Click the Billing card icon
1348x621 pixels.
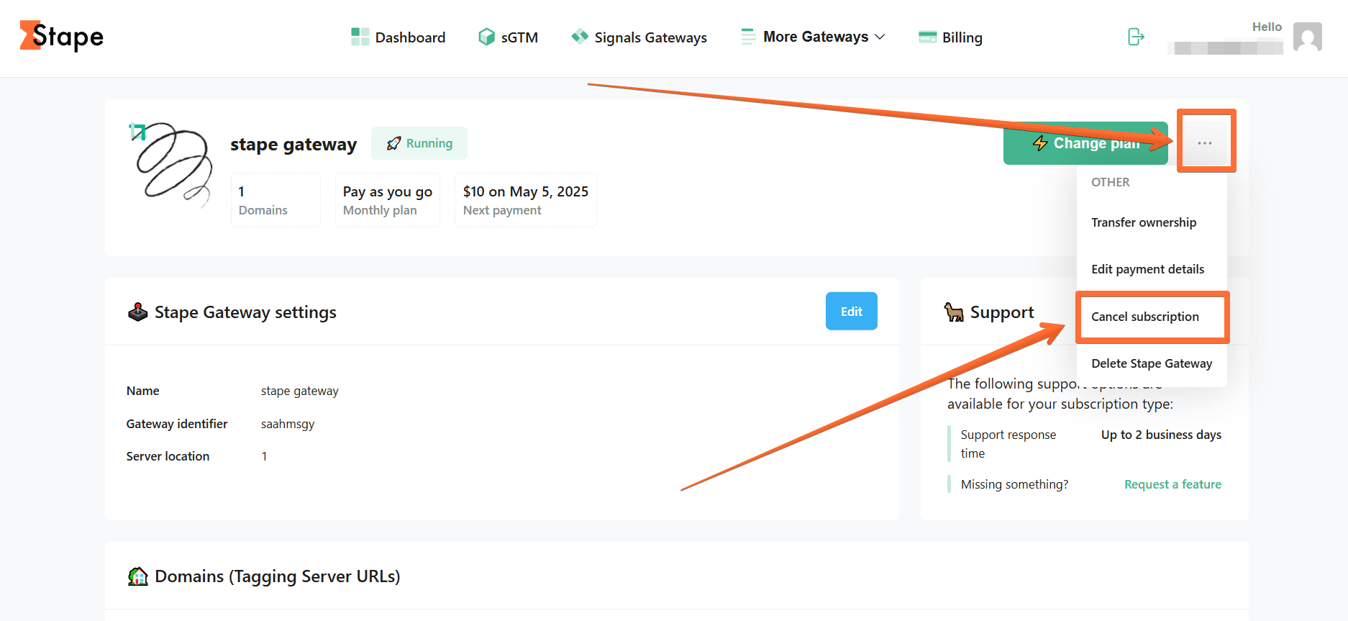[x=927, y=37]
